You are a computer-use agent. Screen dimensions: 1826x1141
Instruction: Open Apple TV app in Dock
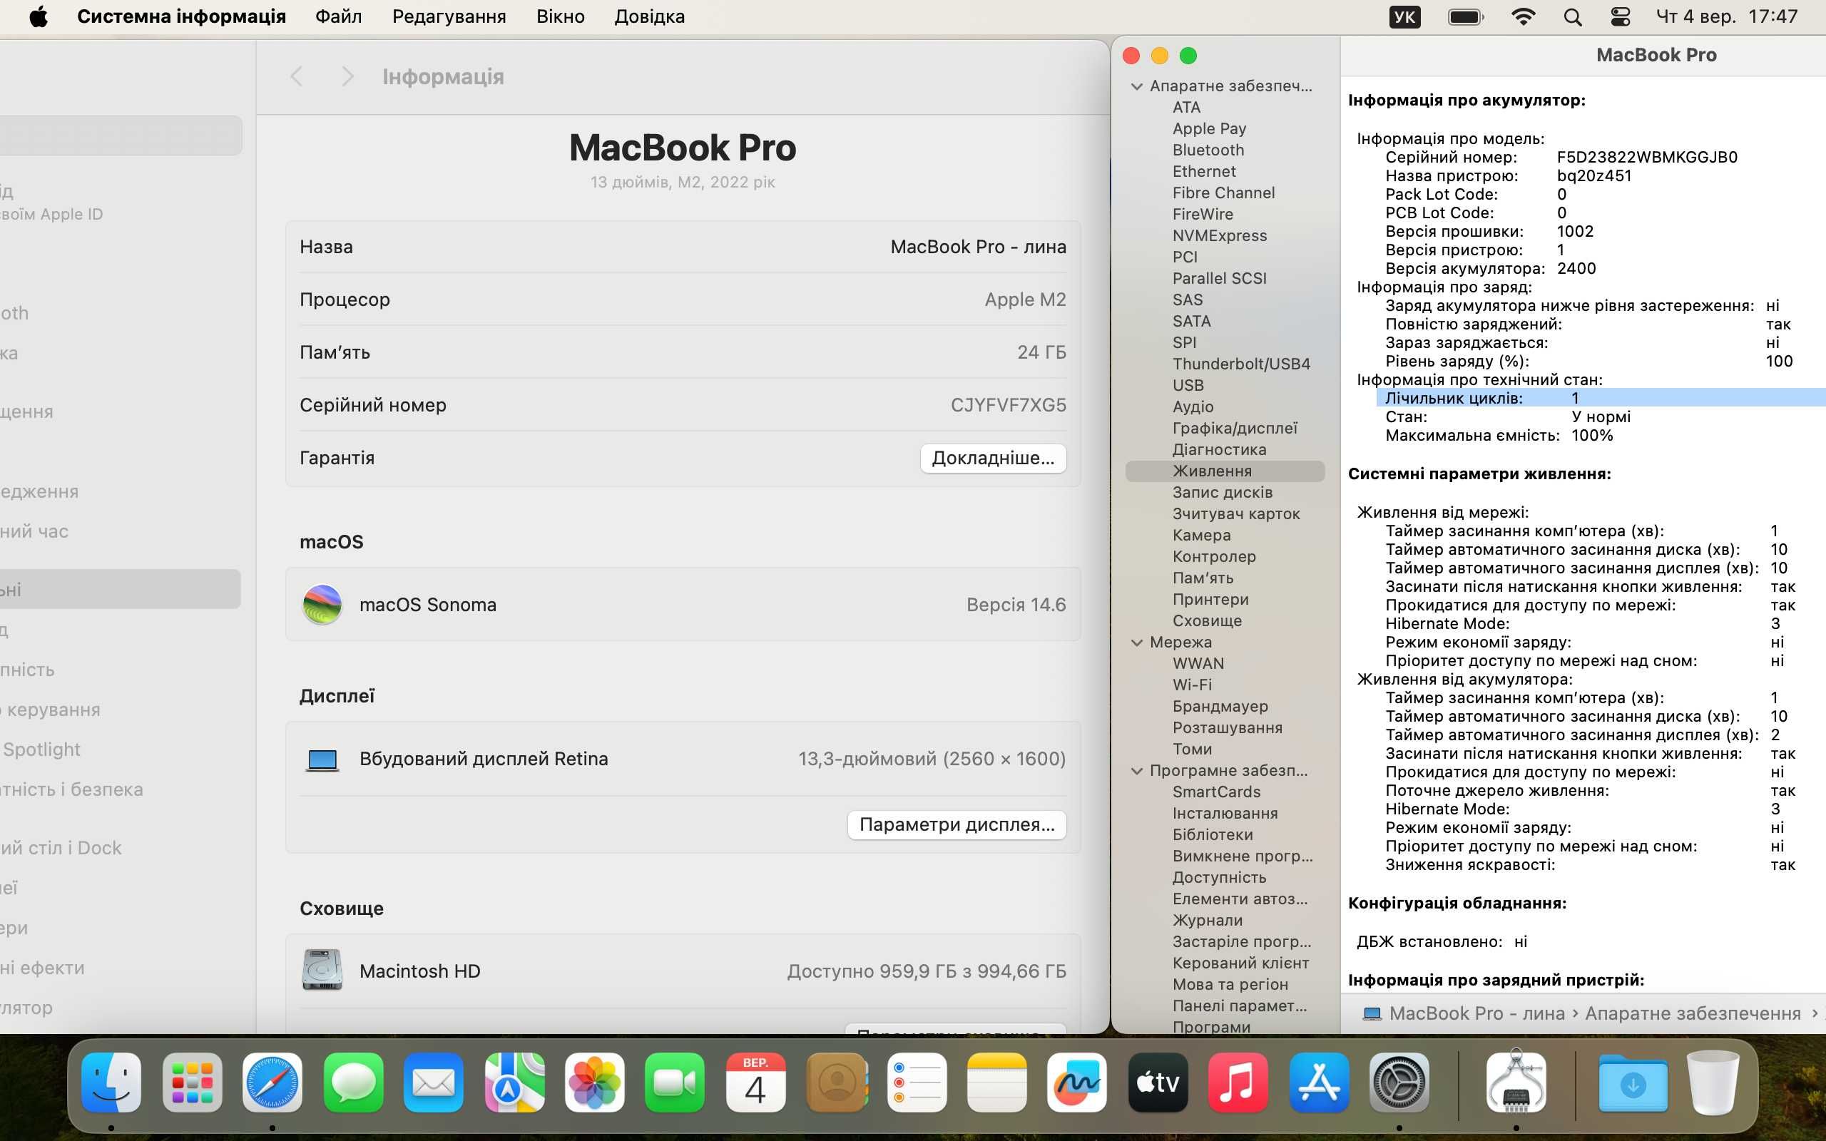(1158, 1082)
